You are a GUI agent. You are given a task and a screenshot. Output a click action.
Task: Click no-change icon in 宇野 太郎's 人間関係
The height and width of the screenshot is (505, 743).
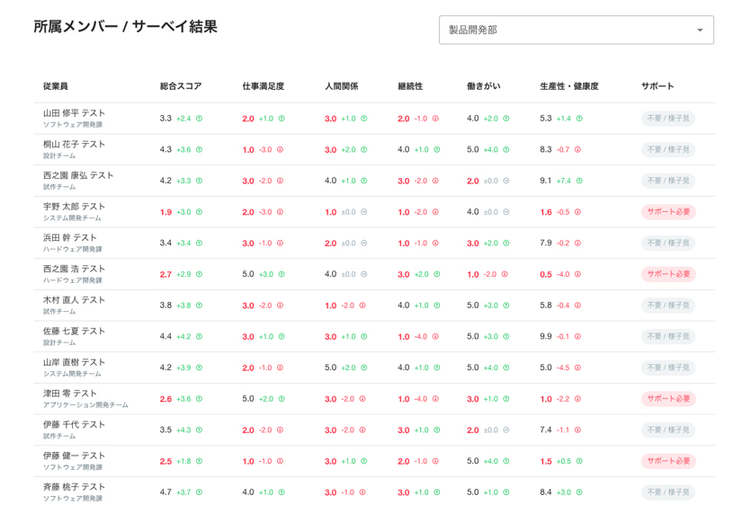[x=364, y=212]
